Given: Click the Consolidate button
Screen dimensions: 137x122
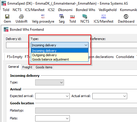Looking at the screenshot, I should (125, 57).
